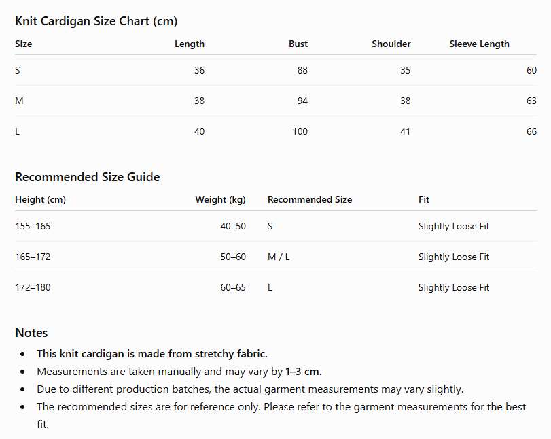Screen dimensions: 551x439
Task: Click the Sleeve Length column header
Action: 479,44
